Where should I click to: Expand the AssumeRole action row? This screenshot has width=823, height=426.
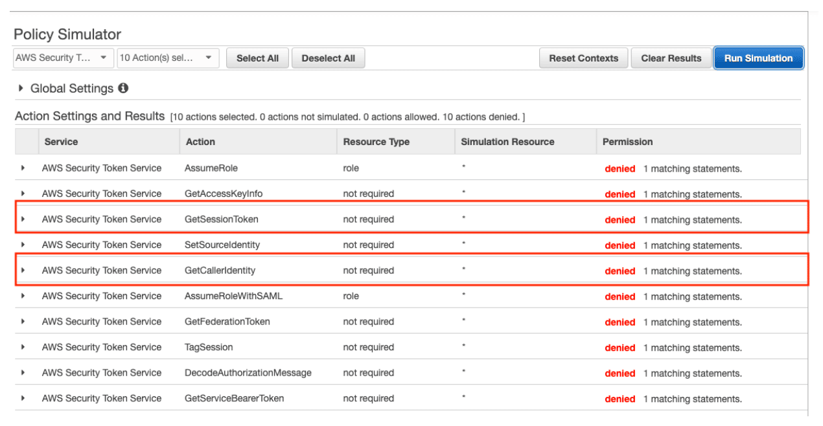coord(23,168)
